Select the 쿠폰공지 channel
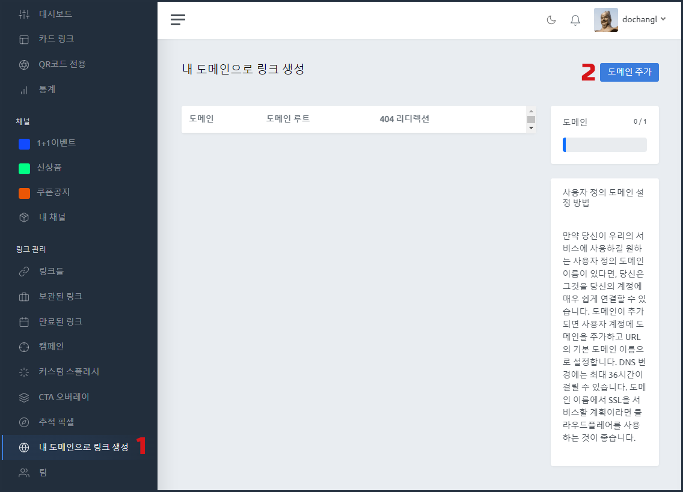The width and height of the screenshot is (683, 492). pos(53,192)
